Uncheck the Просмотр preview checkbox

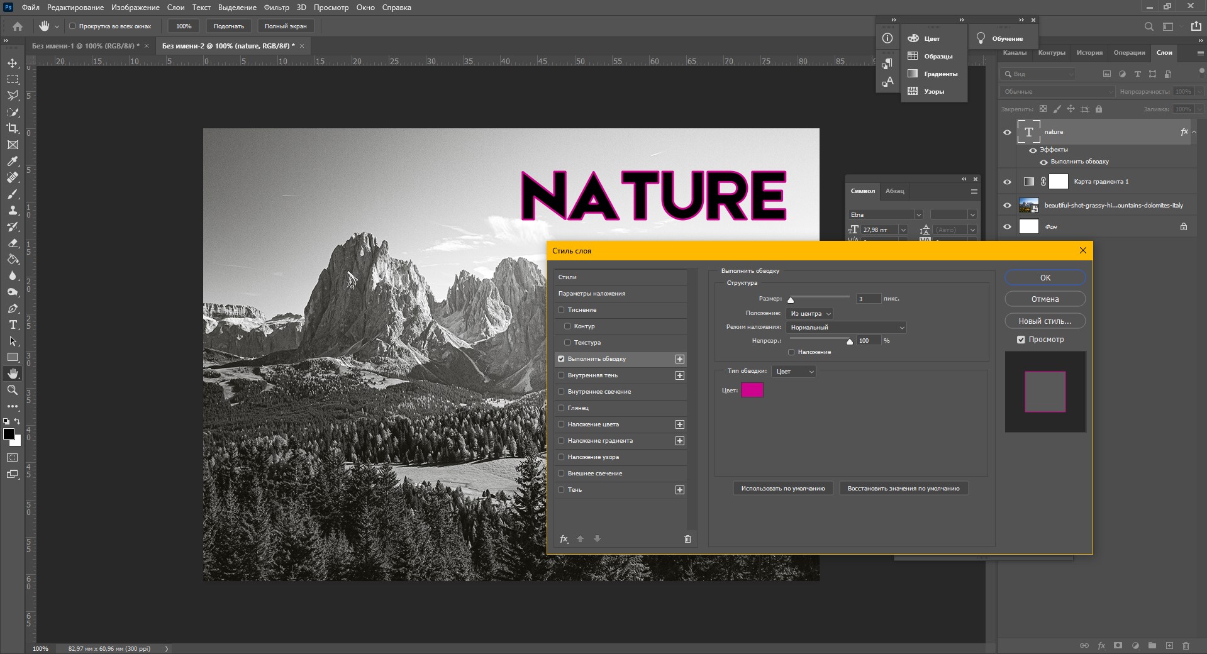(x=1021, y=340)
